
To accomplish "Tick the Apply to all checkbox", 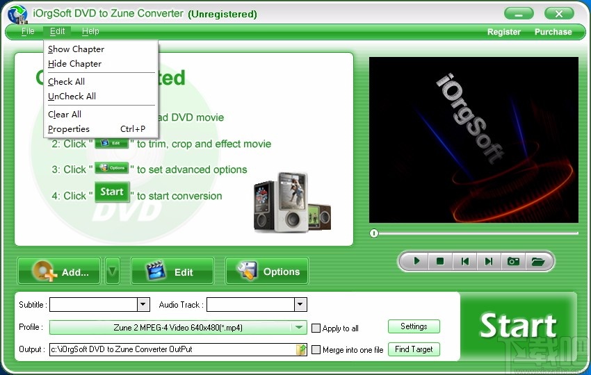I will click(x=316, y=328).
